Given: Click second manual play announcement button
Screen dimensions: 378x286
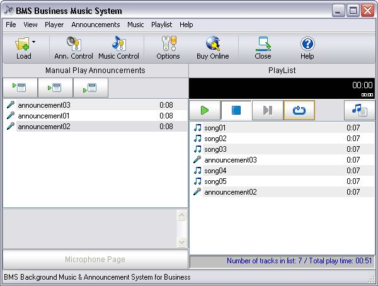Looking at the screenshot, I should tap(55, 88).
